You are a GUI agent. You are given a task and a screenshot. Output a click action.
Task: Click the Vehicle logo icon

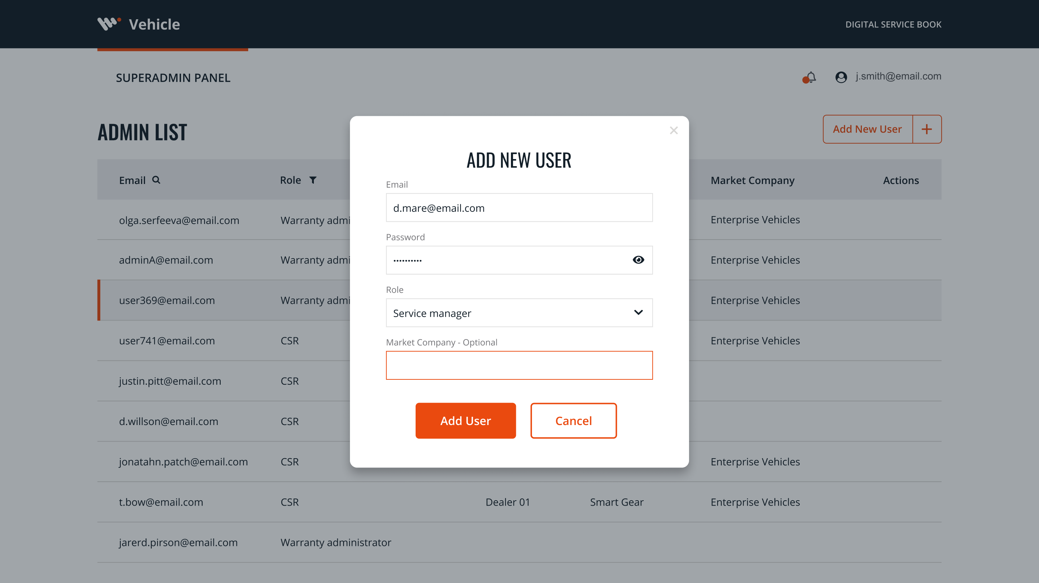pos(109,24)
